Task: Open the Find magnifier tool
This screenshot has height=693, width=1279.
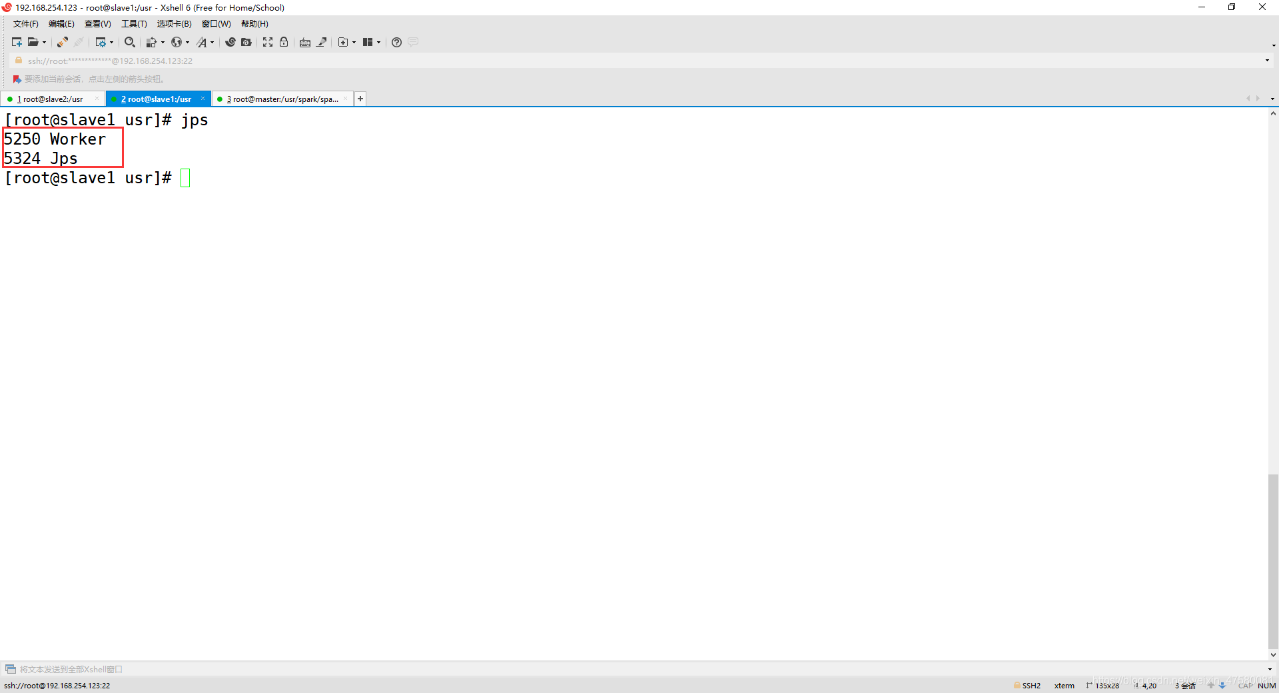Action: coord(130,42)
